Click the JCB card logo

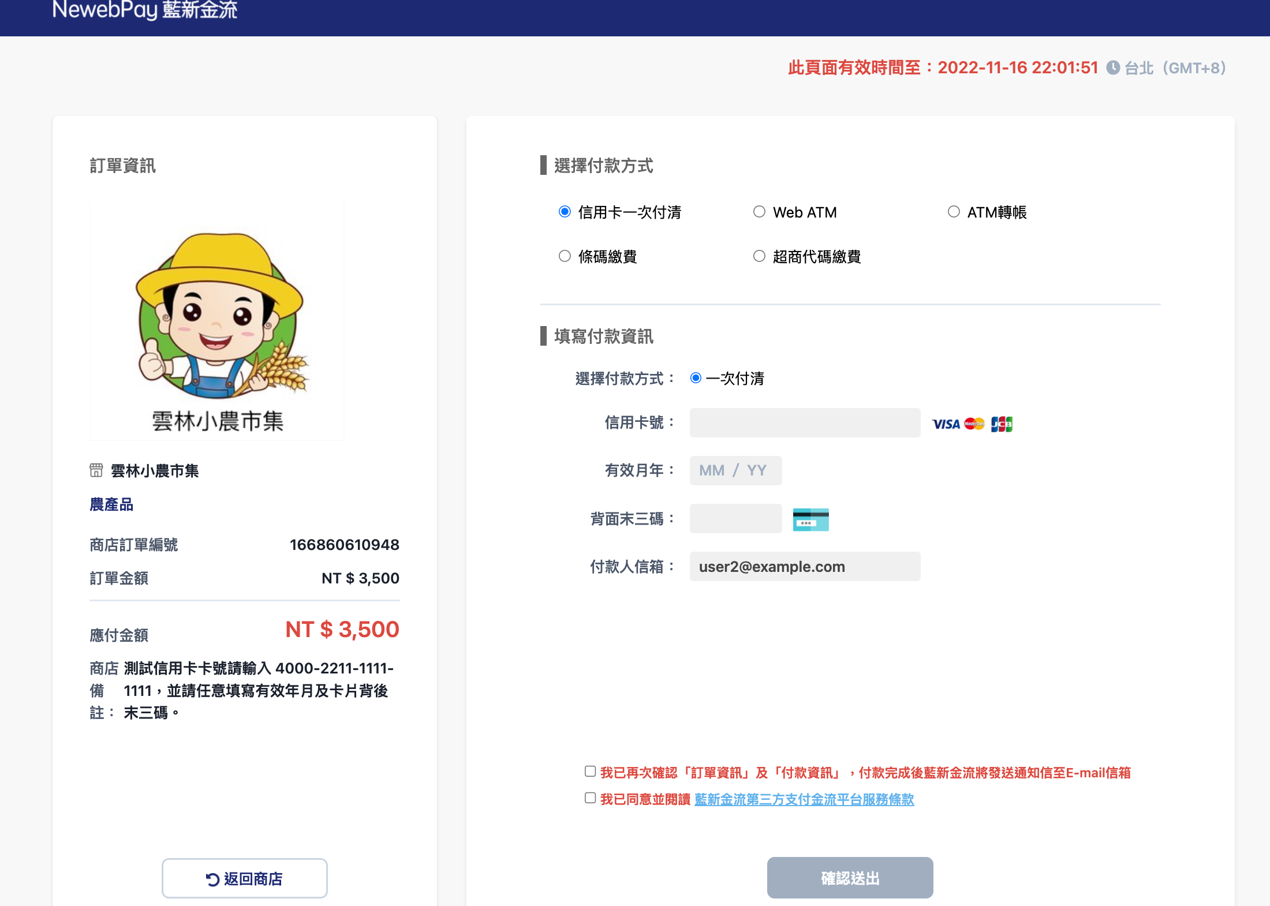click(x=1002, y=424)
